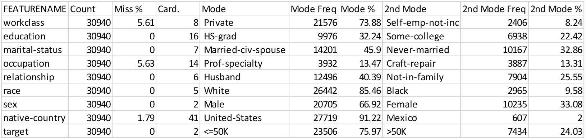Click the Prof-specialty cell
This screenshot has width=586, height=139.
[244, 63]
